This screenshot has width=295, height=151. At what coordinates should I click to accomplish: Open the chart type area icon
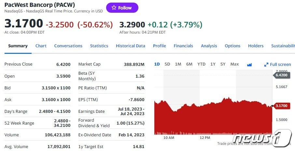tap(249, 64)
